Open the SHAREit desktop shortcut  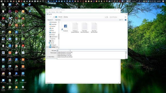pos(23,74)
